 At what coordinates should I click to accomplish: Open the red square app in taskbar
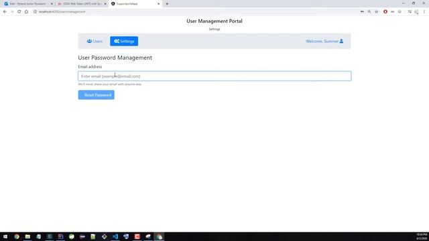pyautogui.click(x=137, y=236)
